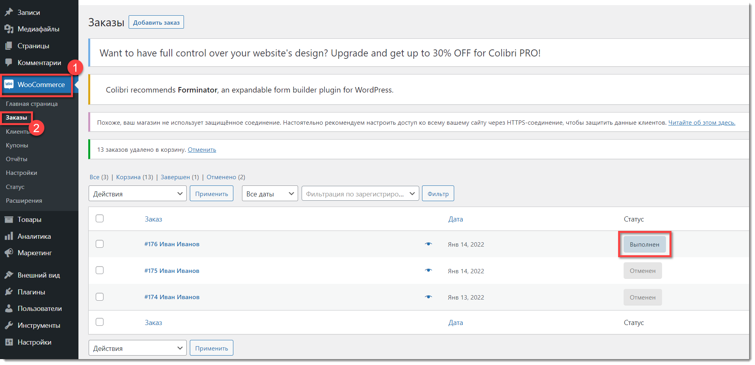Screen dimensions: 755x365
Task: Click the Страницы pages icon
Action: [9, 46]
